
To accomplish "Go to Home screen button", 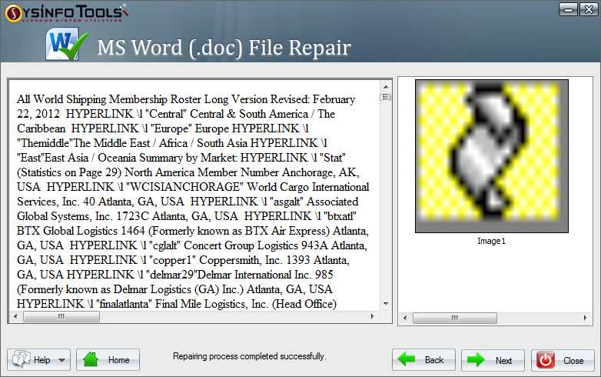I will pyautogui.click(x=108, y=360).
